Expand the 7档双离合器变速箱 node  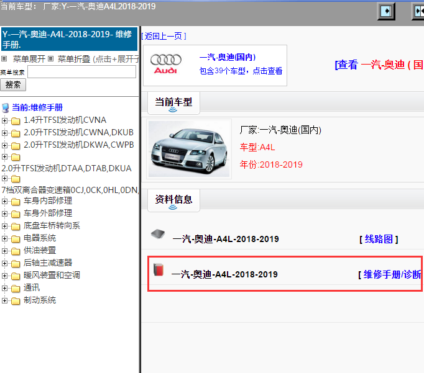coord(4,178)
